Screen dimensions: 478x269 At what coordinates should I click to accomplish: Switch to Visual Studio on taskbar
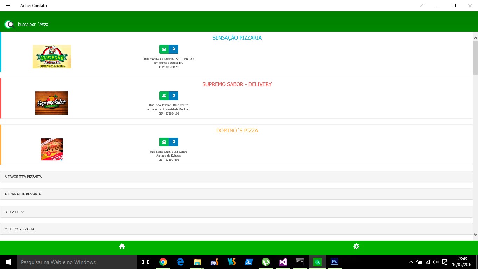tap(283, 262)
